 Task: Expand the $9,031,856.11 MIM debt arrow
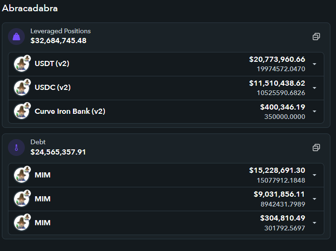click(314, 199)
